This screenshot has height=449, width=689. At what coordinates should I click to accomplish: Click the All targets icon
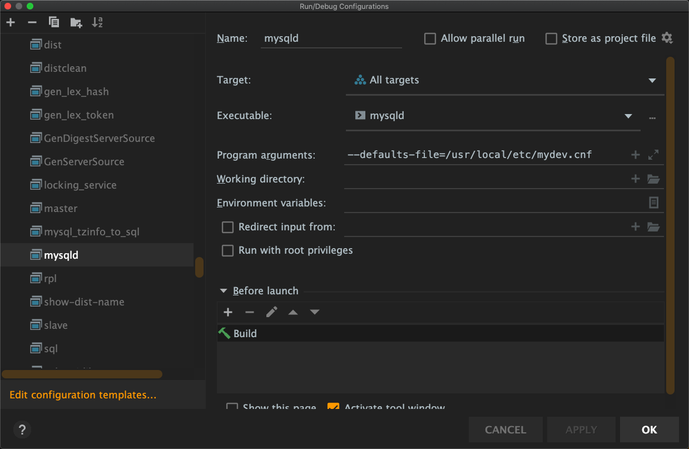pos(360,80)
